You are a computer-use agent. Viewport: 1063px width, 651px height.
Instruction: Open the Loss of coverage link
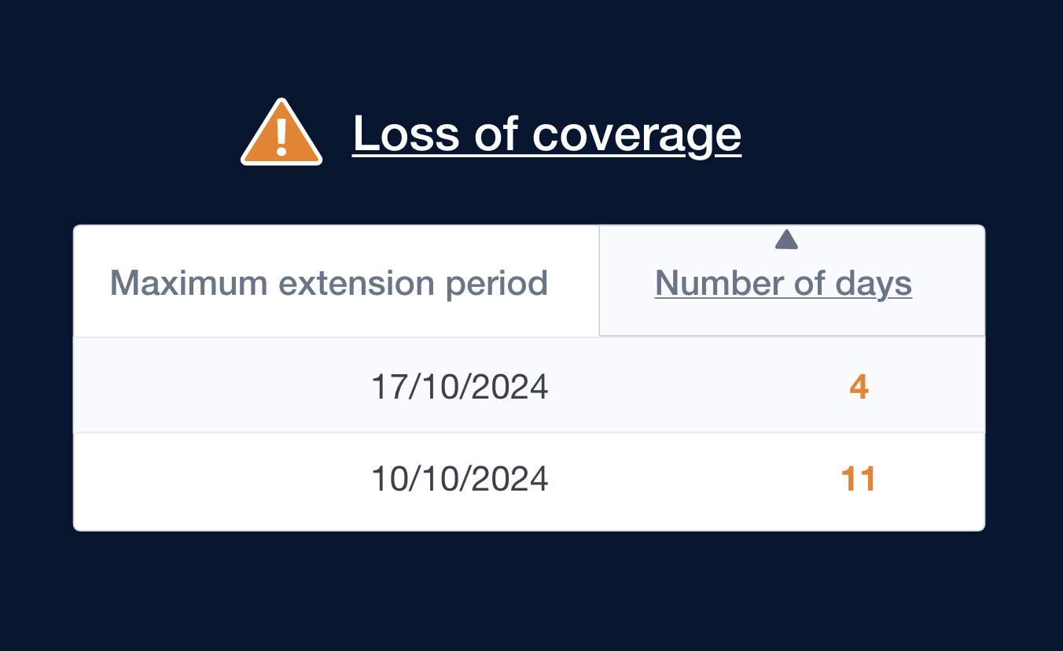[x=546, y=134]
